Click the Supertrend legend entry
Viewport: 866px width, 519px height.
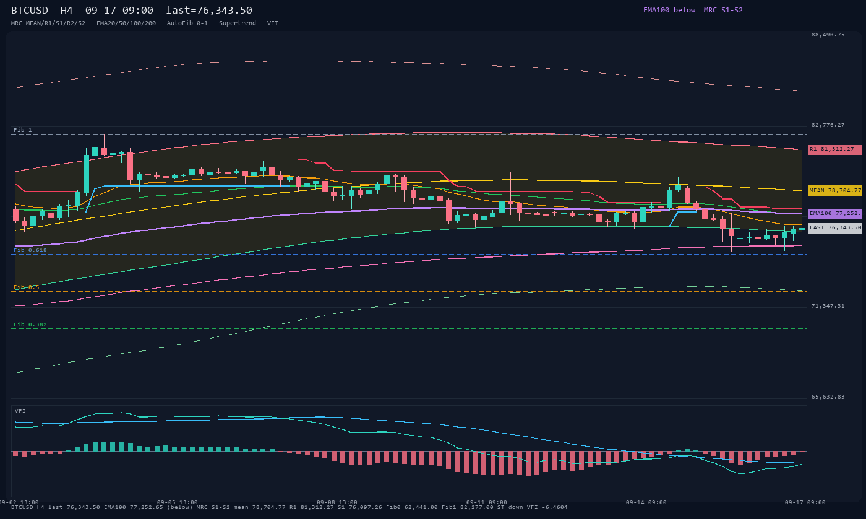click(238, 23)
